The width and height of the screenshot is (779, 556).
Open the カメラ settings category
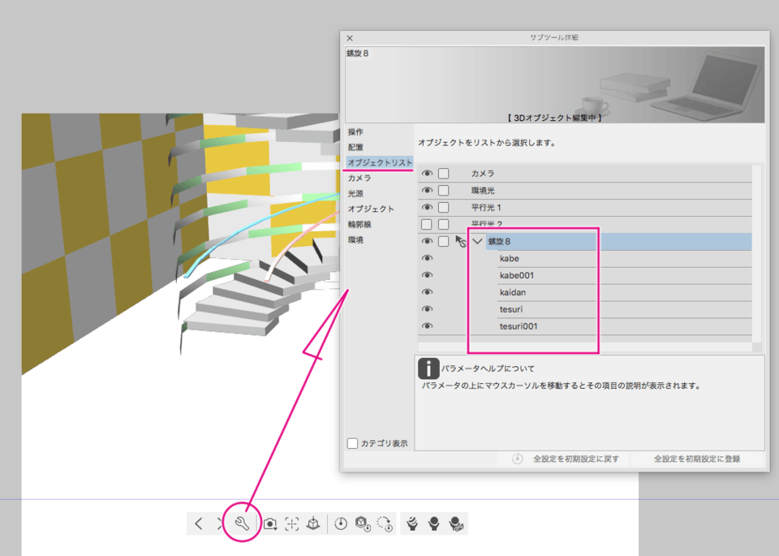(359, 178)
